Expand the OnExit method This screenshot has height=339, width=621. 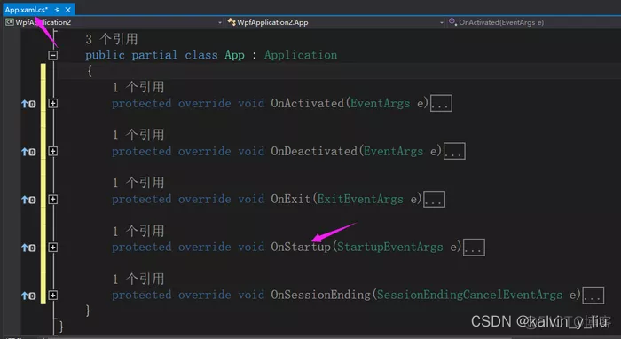coord(52,199)
